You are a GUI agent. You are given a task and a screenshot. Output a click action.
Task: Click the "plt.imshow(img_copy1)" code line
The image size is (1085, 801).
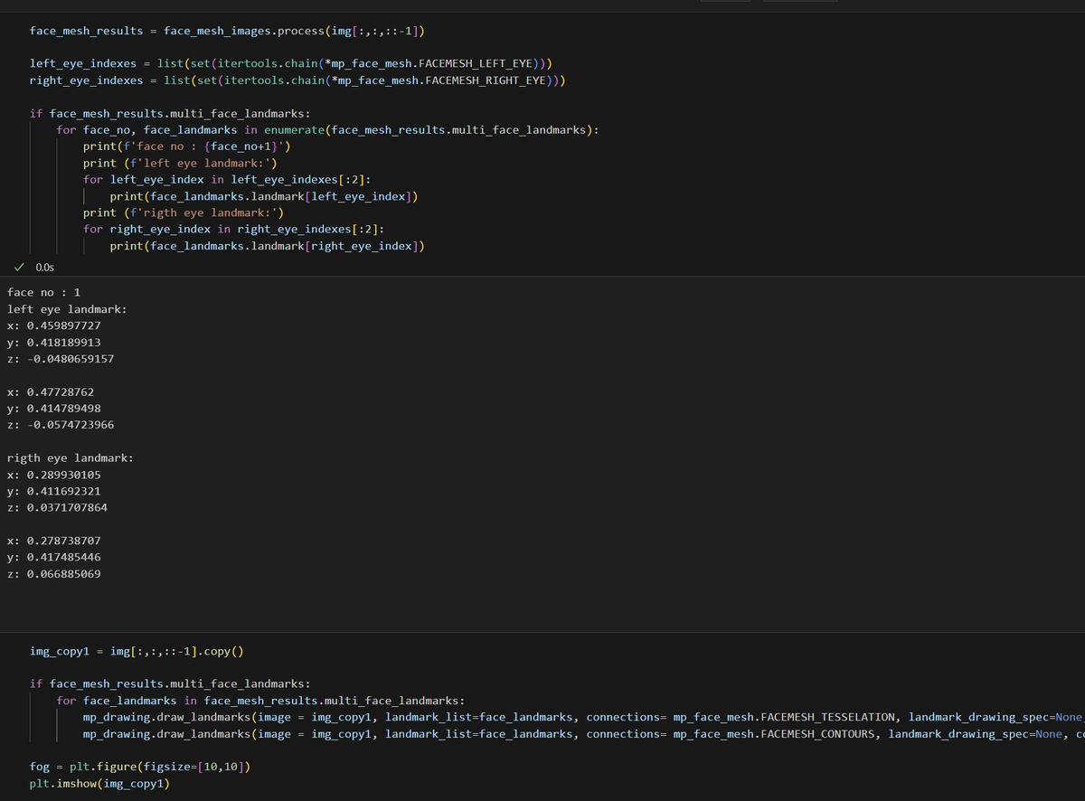click(x=99, y=784)
